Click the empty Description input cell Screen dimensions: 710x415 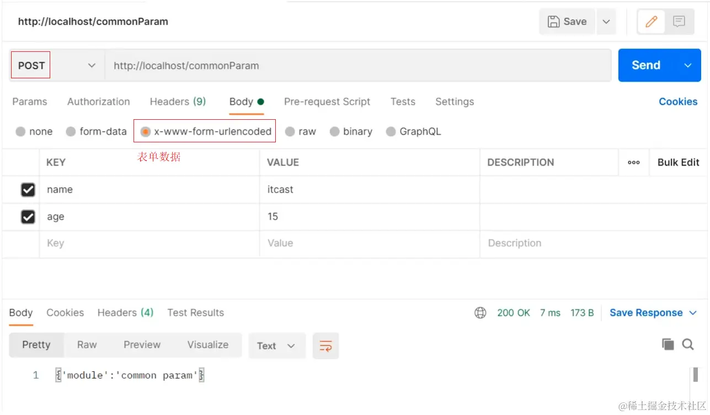[593, 243]
